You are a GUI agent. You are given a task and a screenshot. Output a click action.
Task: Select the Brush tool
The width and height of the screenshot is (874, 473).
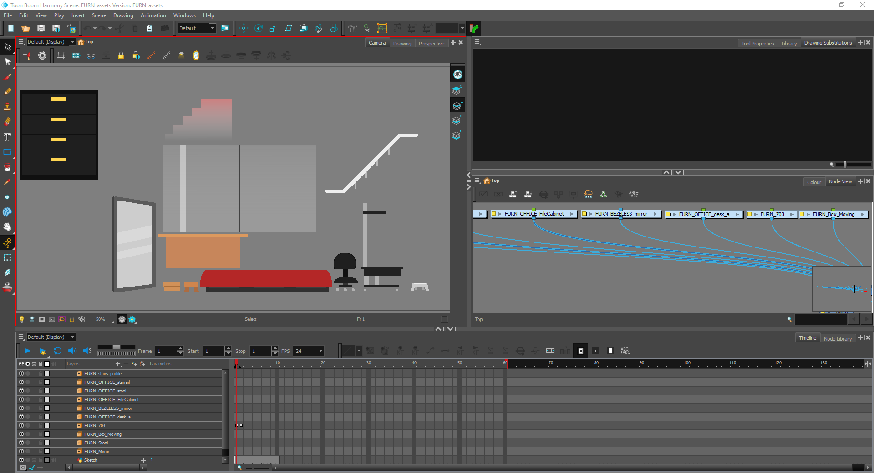click(7, 76)
